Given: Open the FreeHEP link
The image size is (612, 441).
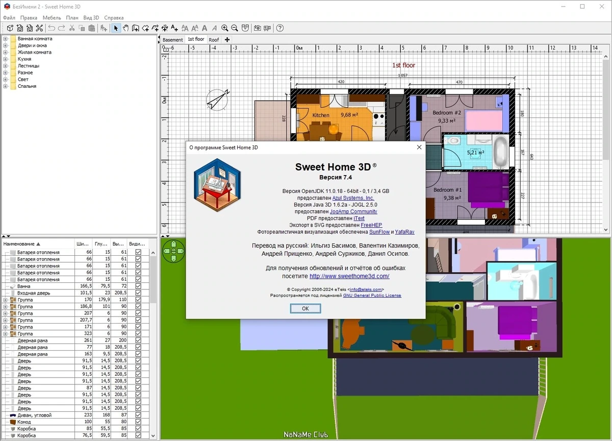Looking at the screenshot, I should 371,225.
